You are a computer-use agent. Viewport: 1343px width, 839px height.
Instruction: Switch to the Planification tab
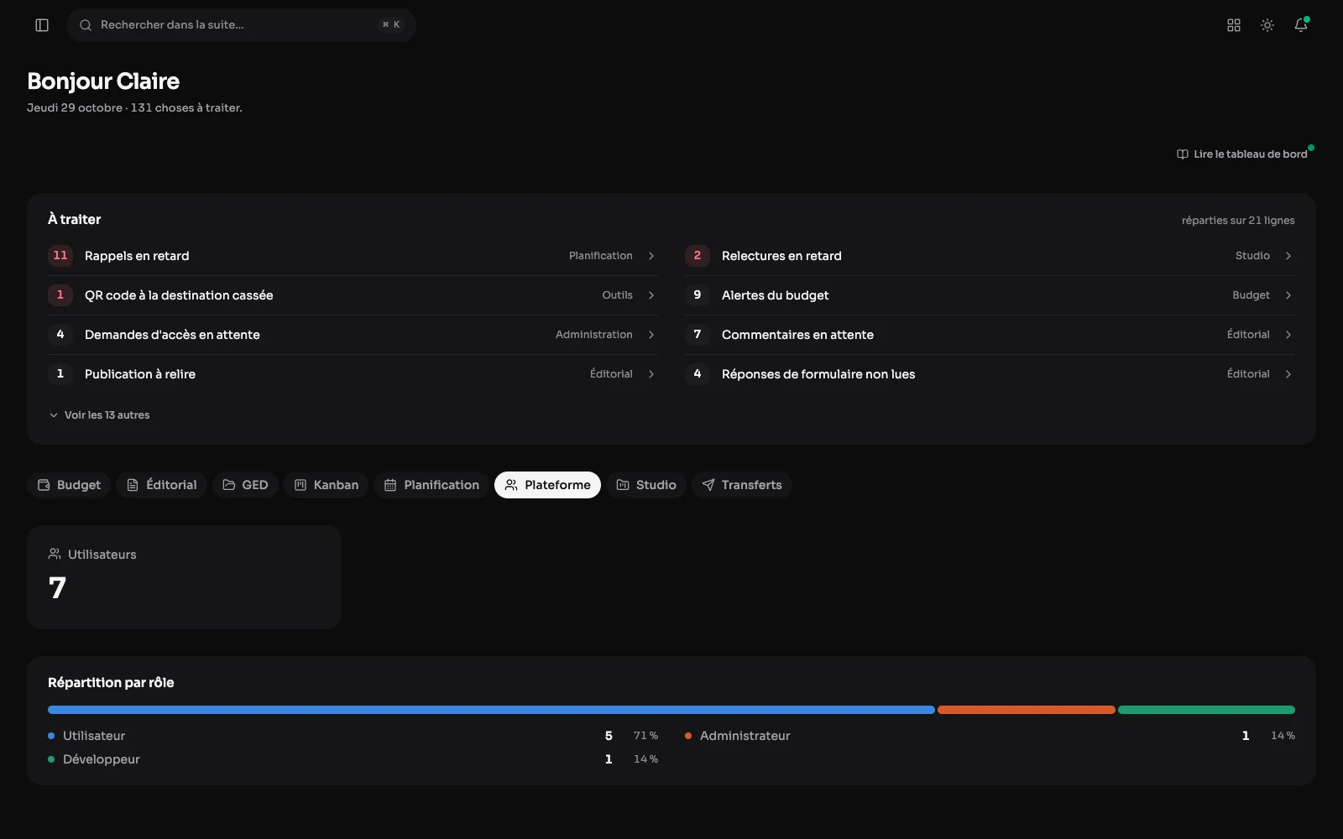[x=431, y=485]
